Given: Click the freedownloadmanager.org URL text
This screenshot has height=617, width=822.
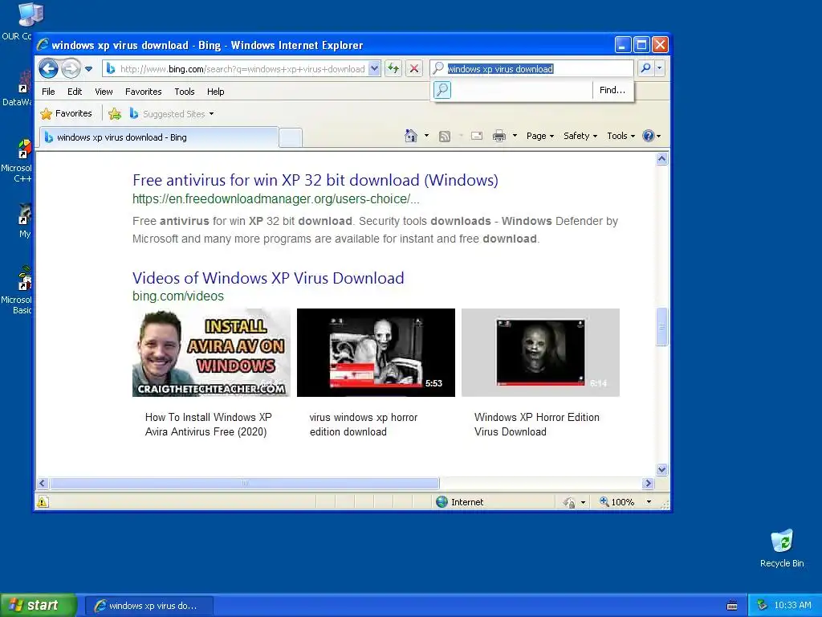Looking at the screenshot, I should click(x=276, y=199).
